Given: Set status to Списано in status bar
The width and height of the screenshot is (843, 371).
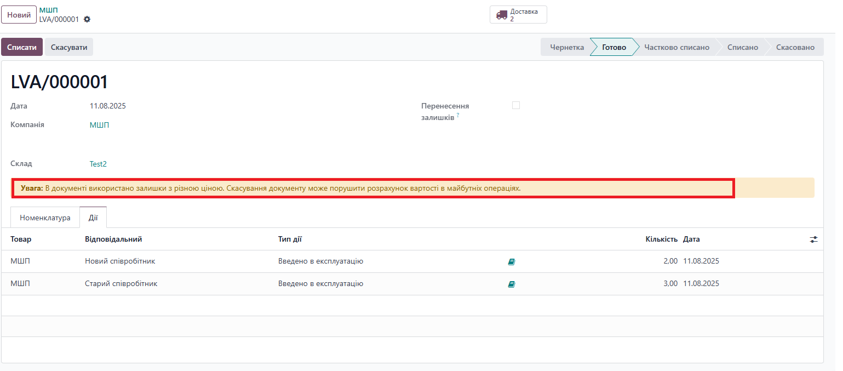Looking at the screenshot, I should (x=742, y=47).
